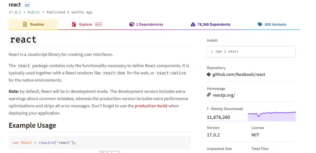Click the Public label under the title

pos(34,12)
